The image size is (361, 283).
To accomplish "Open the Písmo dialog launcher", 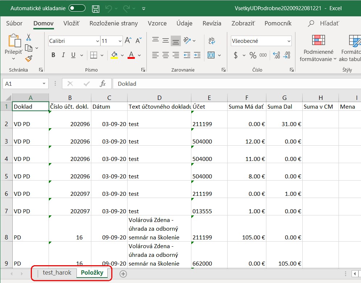I will 143,70.
